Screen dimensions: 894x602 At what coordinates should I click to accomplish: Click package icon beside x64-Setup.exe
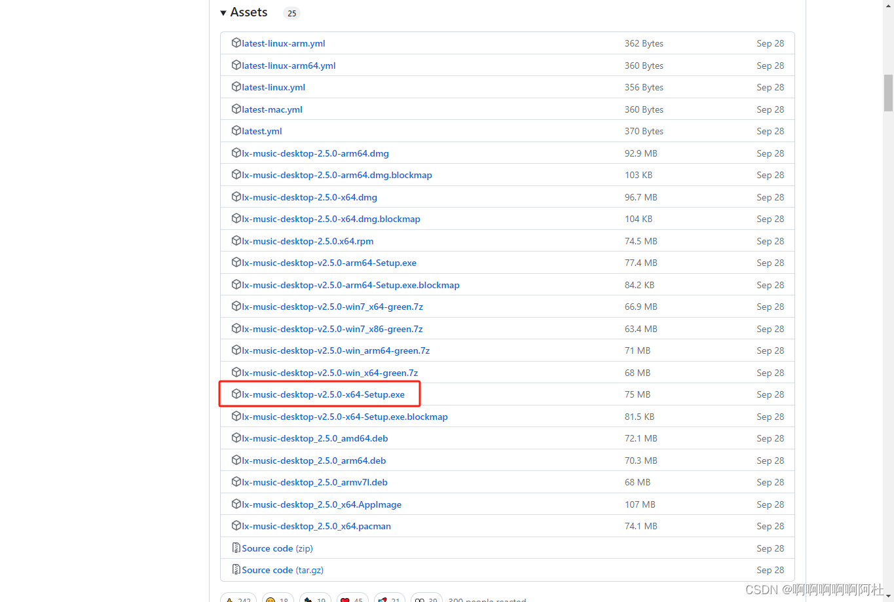click(236, 394)
